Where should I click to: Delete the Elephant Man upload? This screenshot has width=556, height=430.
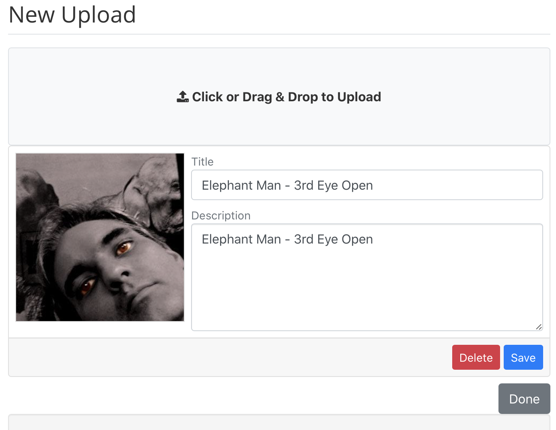click(476, 357)
